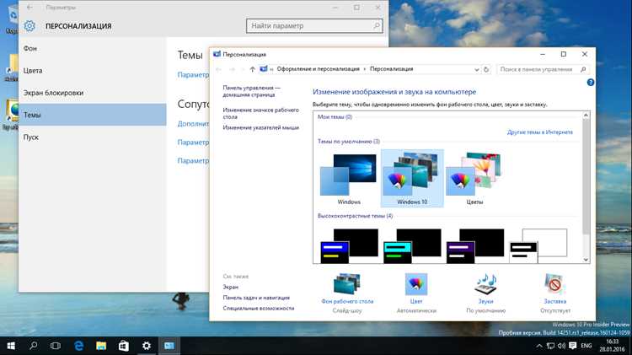Open the Windows Start button

pyautogui.click(x=11, y=346)
